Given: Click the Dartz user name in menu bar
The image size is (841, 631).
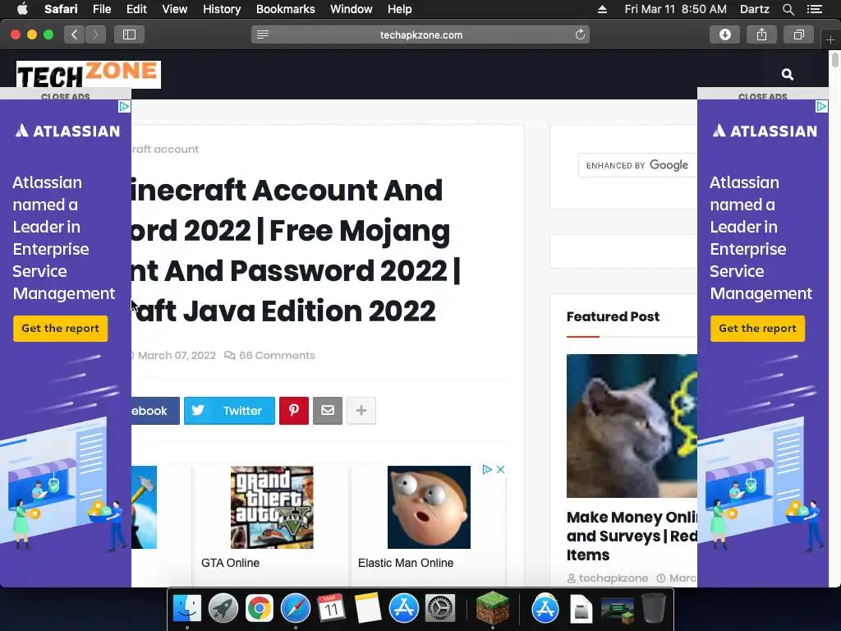Looking at the screenshot, I should pyautogui.click(x=754, y=9).
